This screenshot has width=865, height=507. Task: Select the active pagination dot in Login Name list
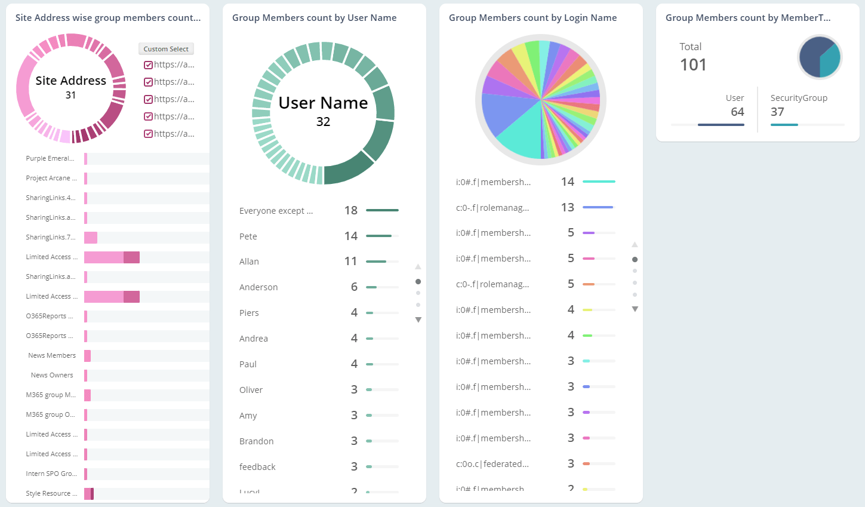coord(635,259)
